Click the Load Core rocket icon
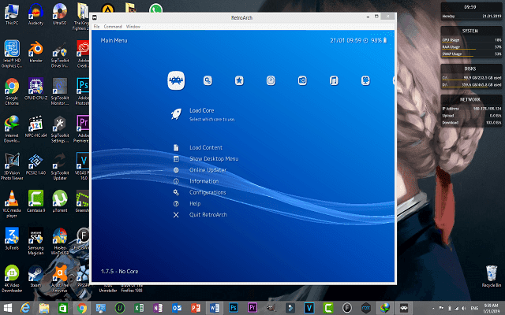505x315 pixels. click(x=176, y=115)
